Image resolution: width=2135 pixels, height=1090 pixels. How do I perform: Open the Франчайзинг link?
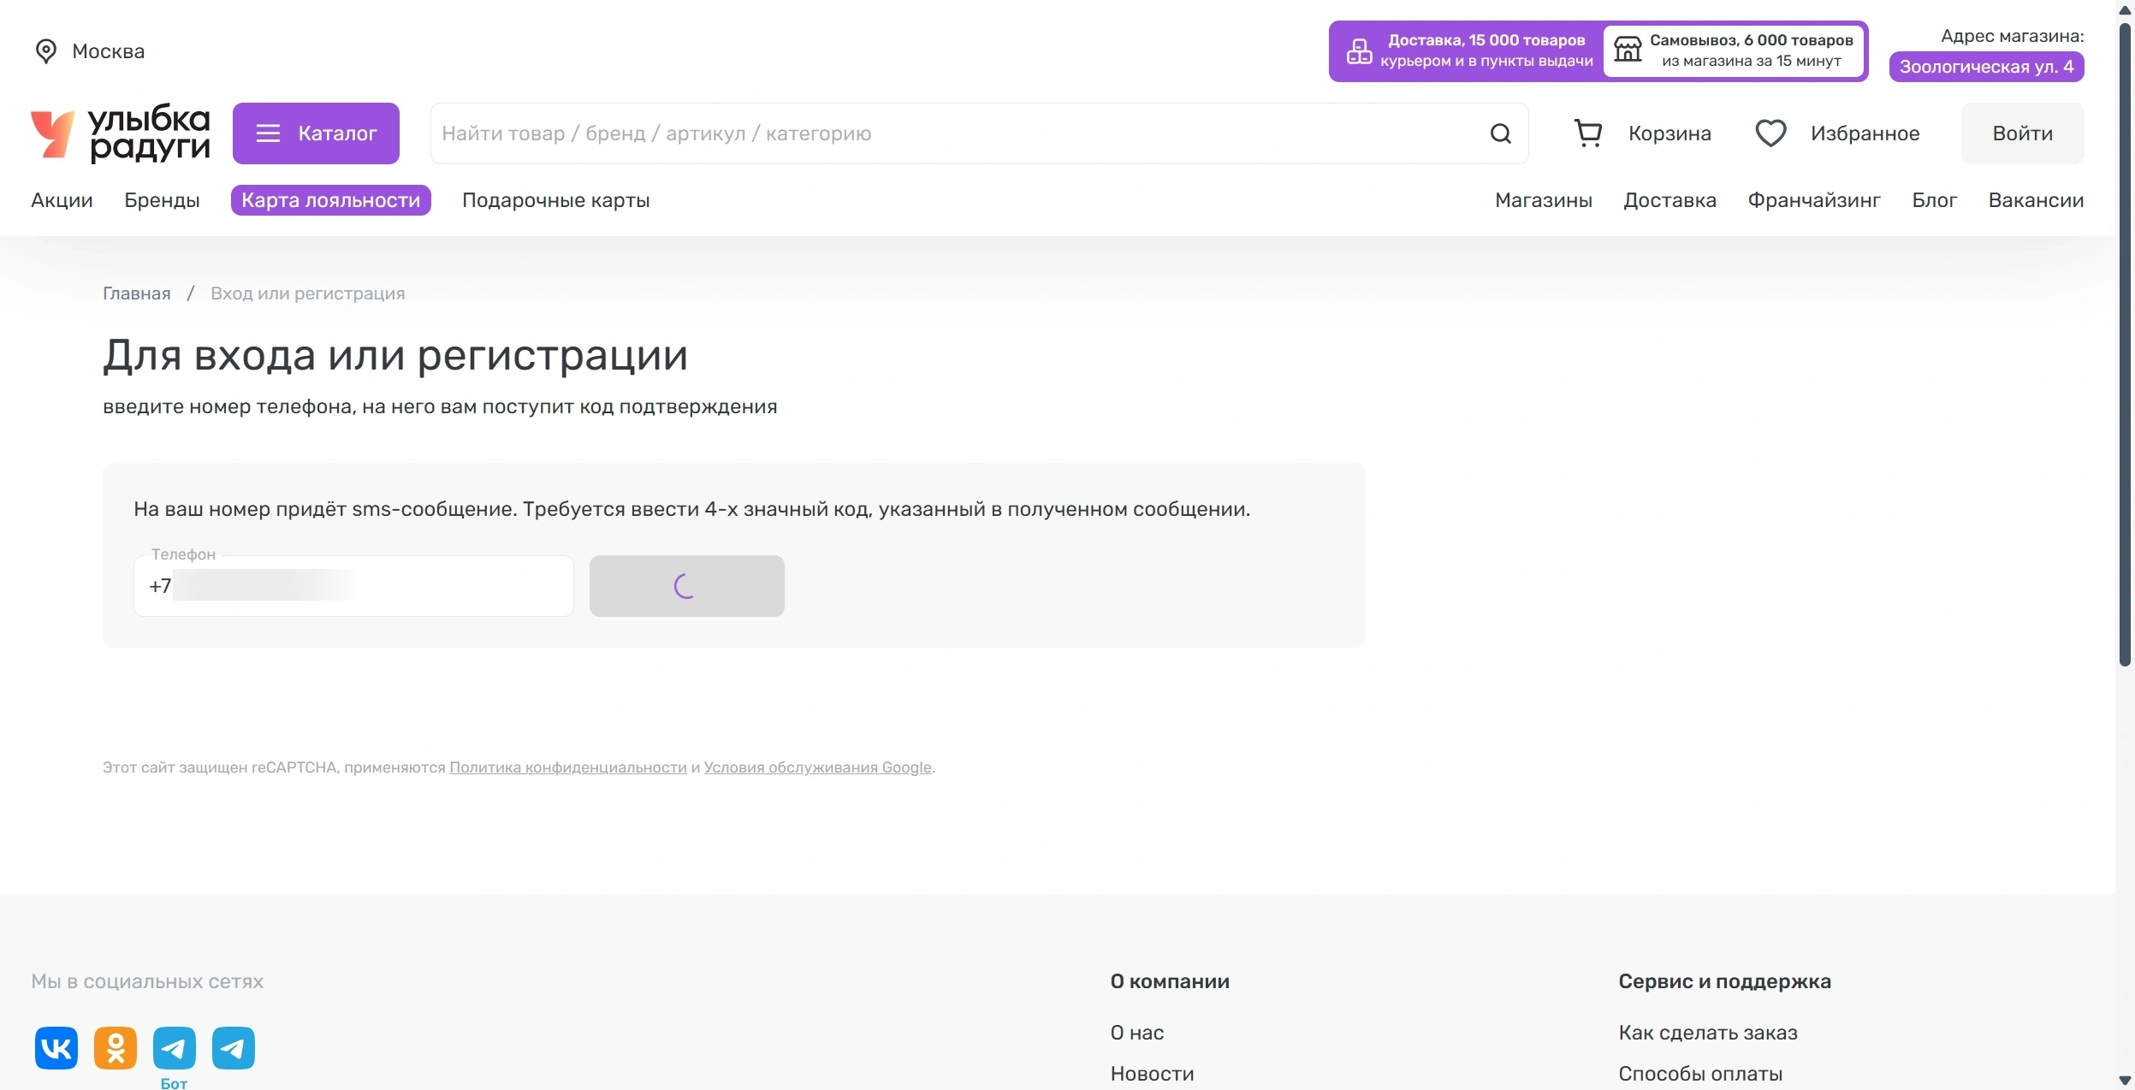coord(1814,200)
